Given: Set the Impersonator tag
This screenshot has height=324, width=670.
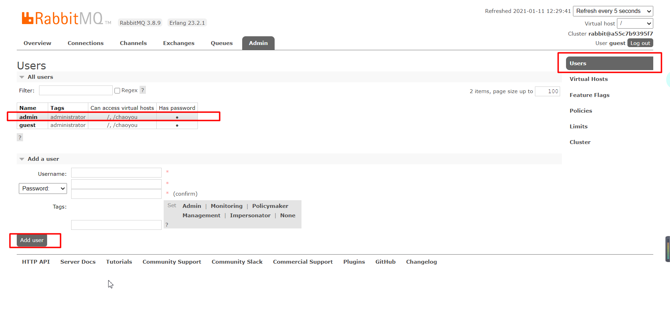Looking at the screenshot, I should click(x=250, y=216).
